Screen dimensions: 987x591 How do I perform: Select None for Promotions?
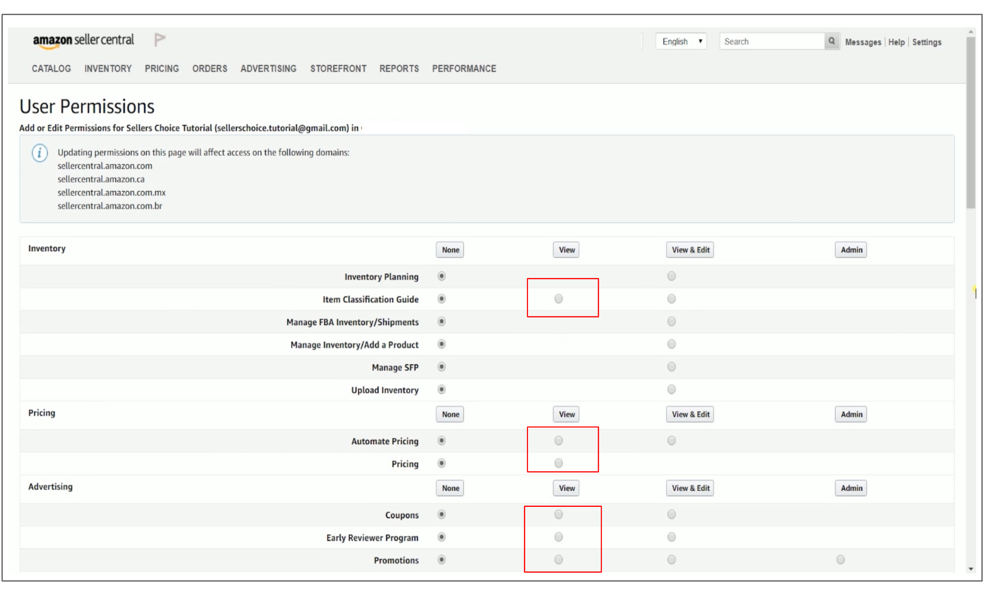[442, 560]
